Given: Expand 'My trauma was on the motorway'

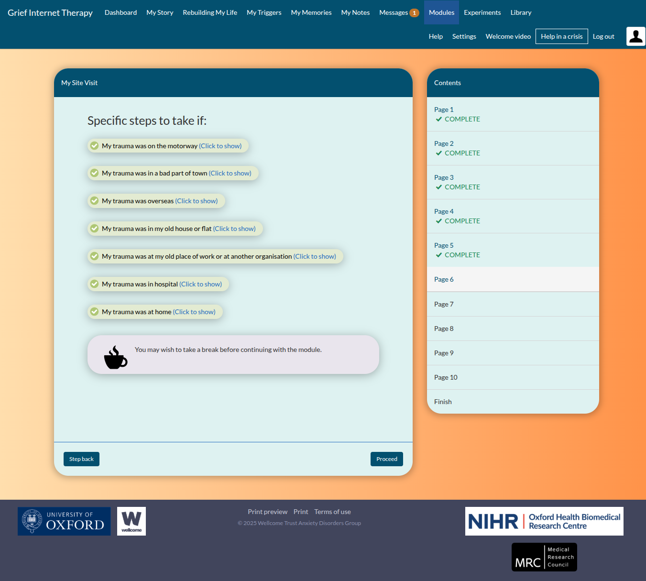Looking at the screenshot, I should [x=220, y=146].
